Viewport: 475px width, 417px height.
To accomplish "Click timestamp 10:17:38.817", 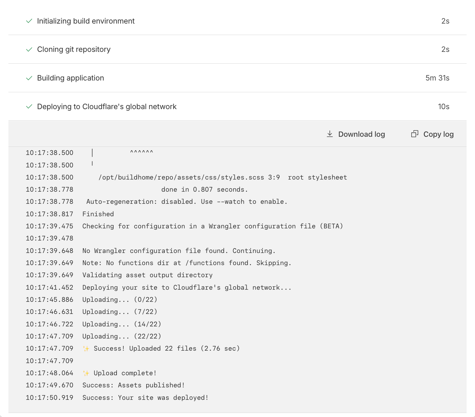I will pos(50,214).
